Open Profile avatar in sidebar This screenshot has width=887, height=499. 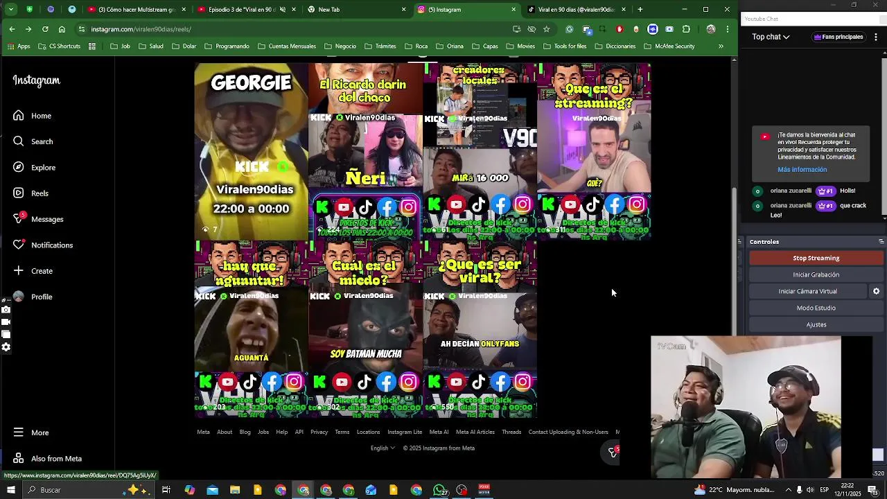(18, 297)
